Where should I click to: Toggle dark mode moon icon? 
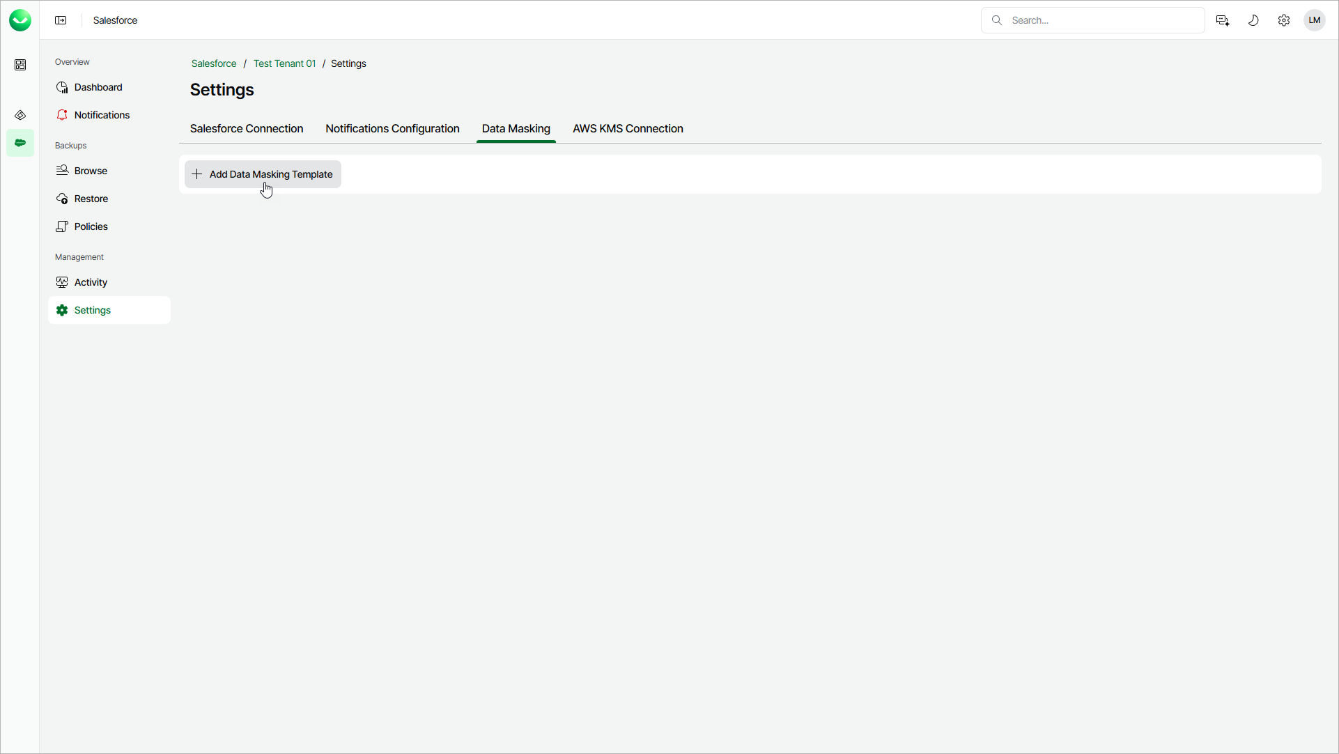1253,20
